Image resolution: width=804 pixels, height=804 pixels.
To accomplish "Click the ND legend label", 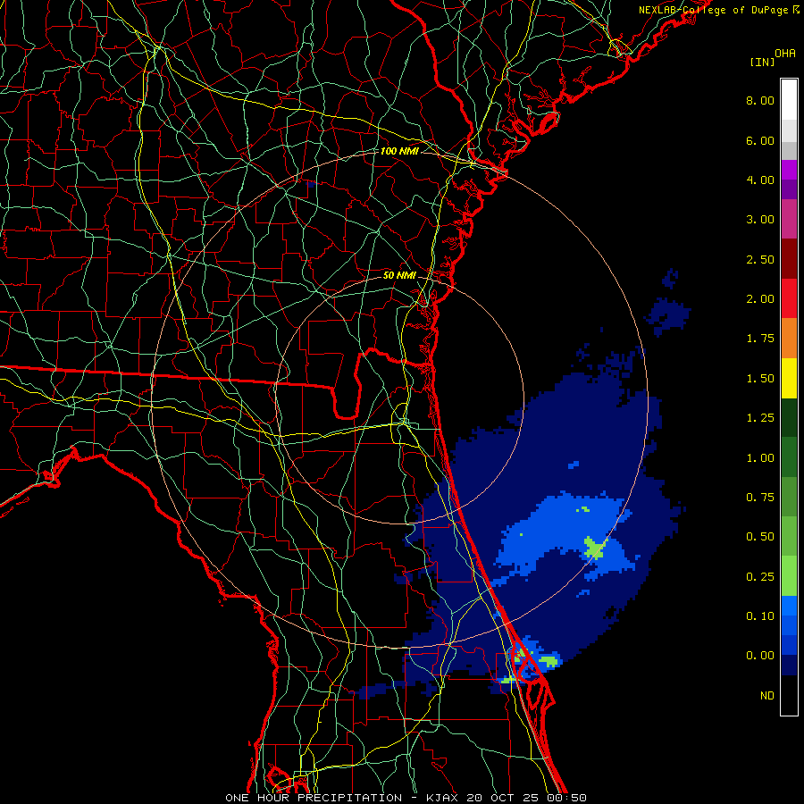I will 767,696.
